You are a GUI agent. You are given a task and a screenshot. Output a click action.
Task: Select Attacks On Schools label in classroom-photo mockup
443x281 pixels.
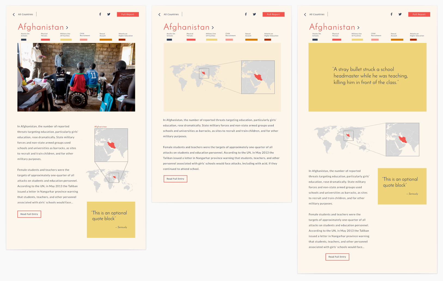click(x=25, y=35)
